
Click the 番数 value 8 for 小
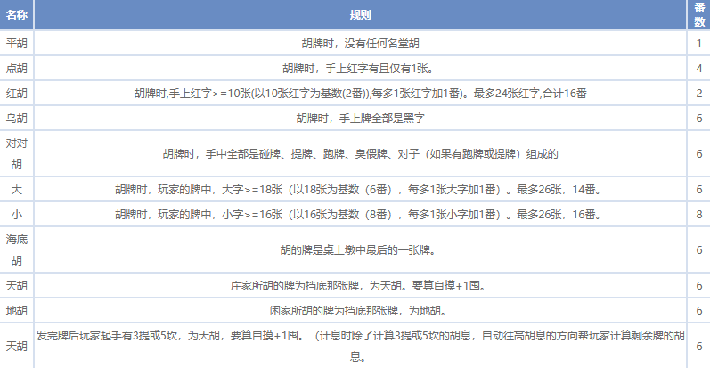click(x=698, y=215)
